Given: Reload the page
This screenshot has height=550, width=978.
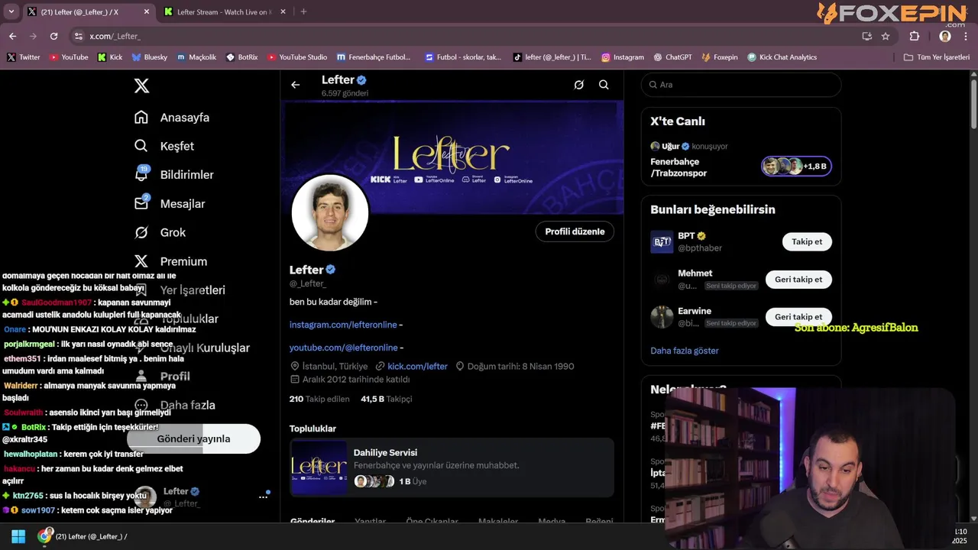Looking at the screenshot, I should click(x=53, y=36).
